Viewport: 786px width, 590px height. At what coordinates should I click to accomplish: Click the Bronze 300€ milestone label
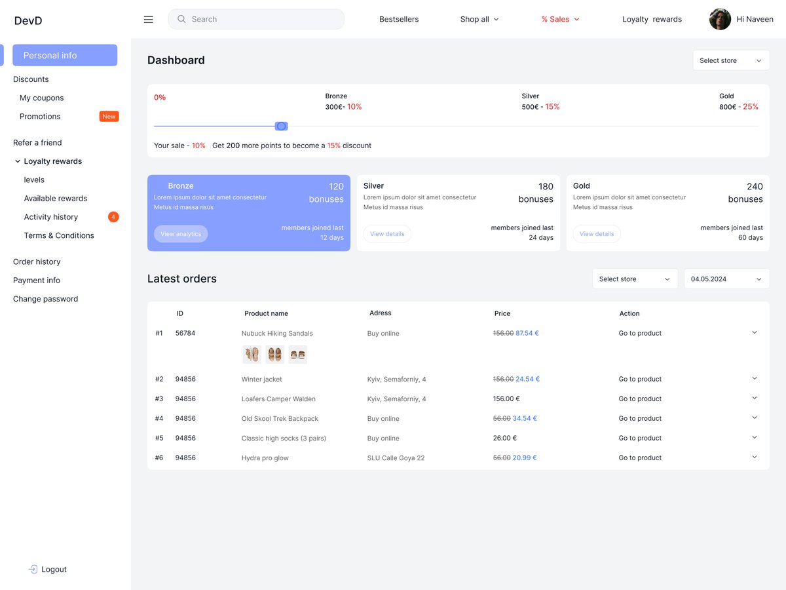[x=343, y=102]
